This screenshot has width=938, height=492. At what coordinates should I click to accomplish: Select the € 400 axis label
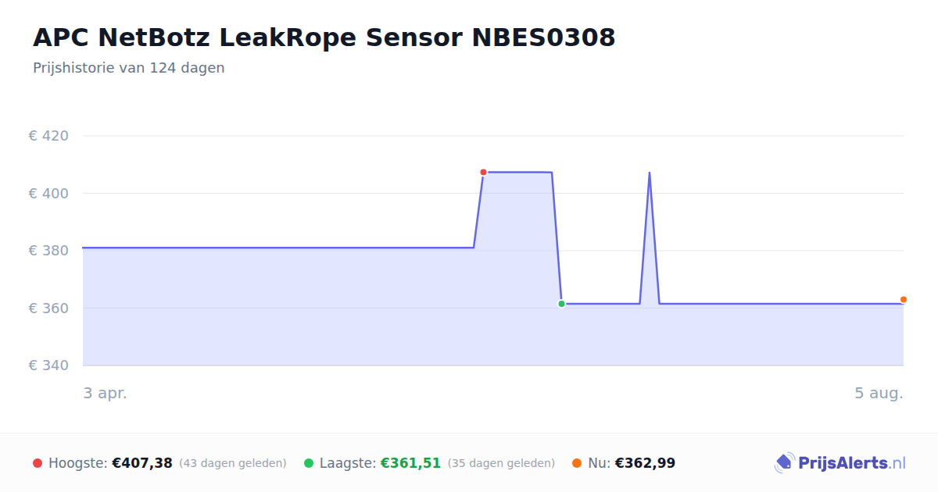click(48, 193)
